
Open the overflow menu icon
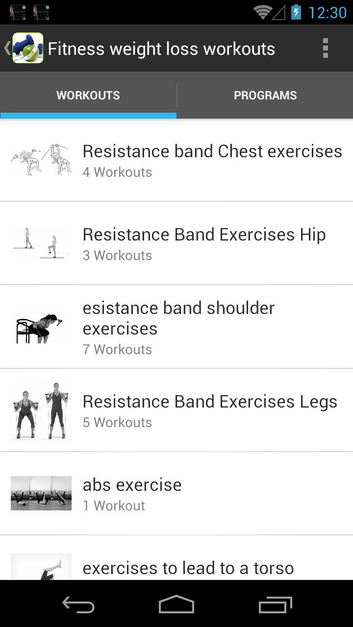point(325,48)
